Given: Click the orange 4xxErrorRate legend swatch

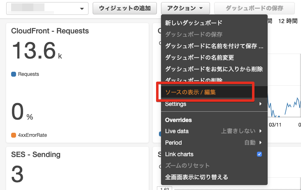Looking at the screenshot, I should (x=14, y=135).
